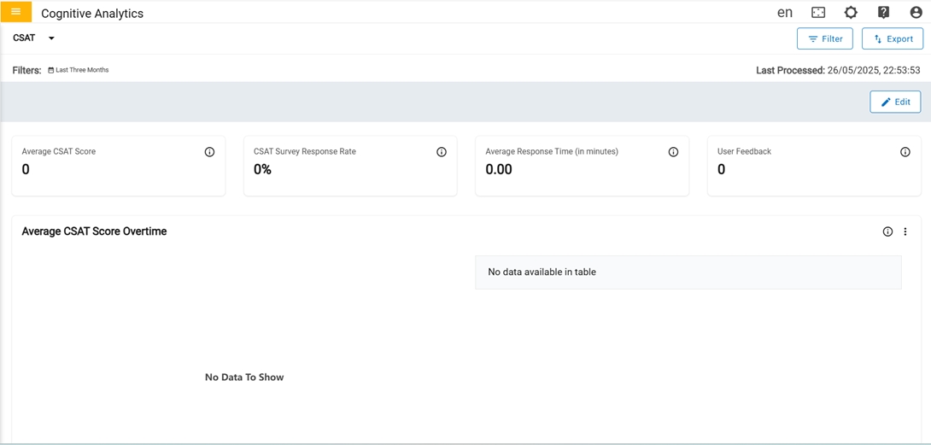Click the Edit dashboard button
This screenshot has width=931, height=445.
[x=895, y=102]
